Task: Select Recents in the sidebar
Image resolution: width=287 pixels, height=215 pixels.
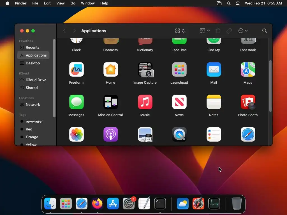Action: 33,47
